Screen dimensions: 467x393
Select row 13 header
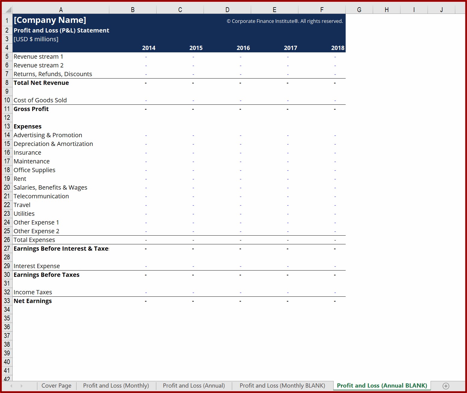coord(7,126)
